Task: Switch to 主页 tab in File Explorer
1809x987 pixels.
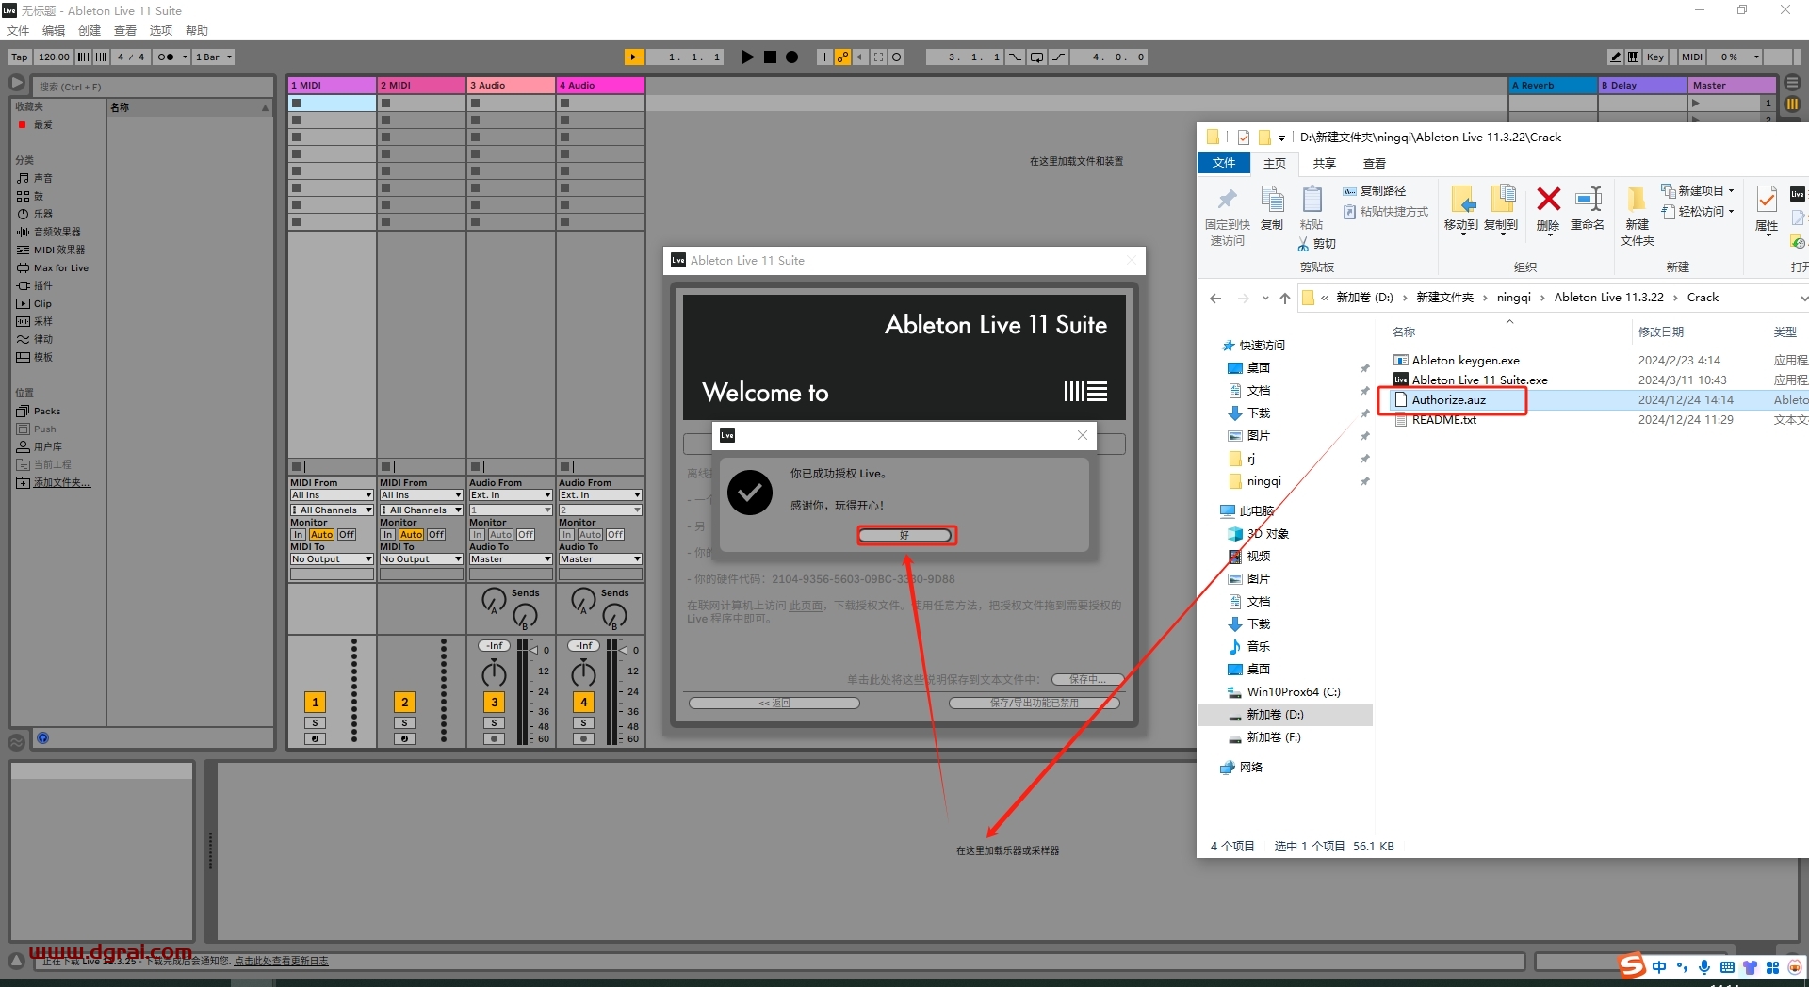Action: click(x=1275, y=163)
